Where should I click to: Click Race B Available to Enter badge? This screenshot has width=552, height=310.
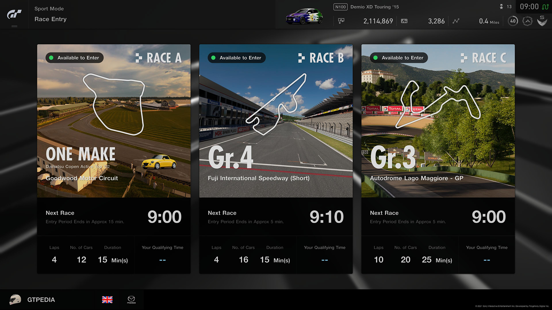pyautogui.click(x=237, y=58)
